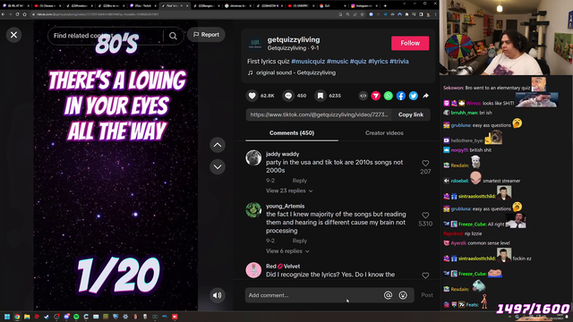Screen dimensions: 573x322
Task: Like young_Artemis's comment
Action: [425, 216]
